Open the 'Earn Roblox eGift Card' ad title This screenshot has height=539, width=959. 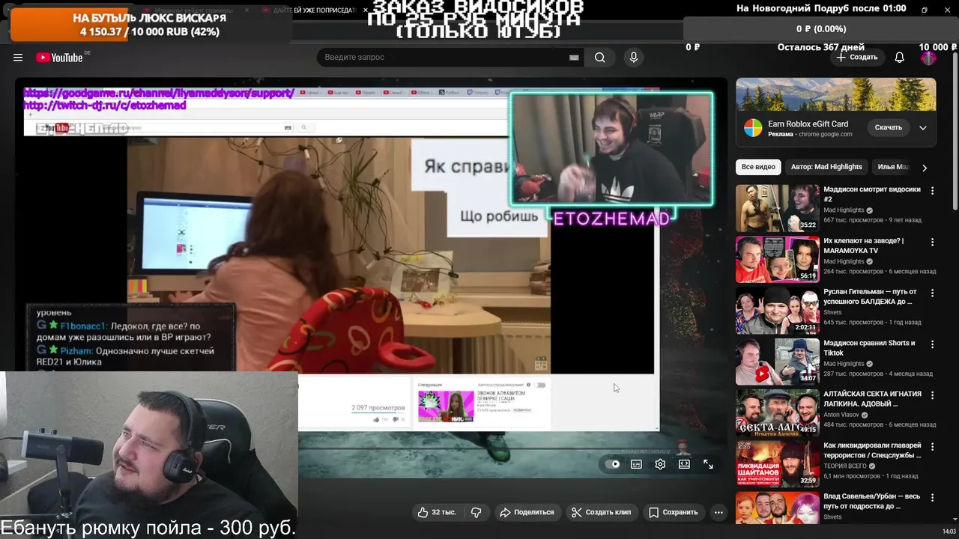click(808, 124)
